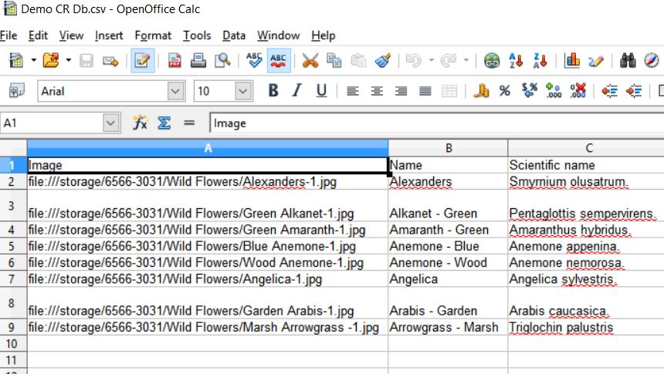
Task: Click the Cut scissors icon
Action: 310,60
